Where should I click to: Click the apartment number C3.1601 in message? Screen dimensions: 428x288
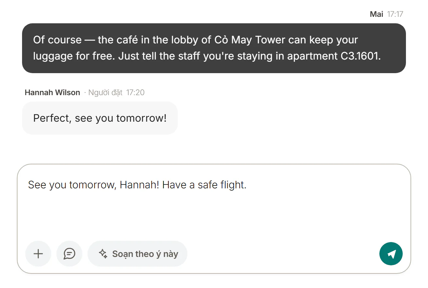360,56
